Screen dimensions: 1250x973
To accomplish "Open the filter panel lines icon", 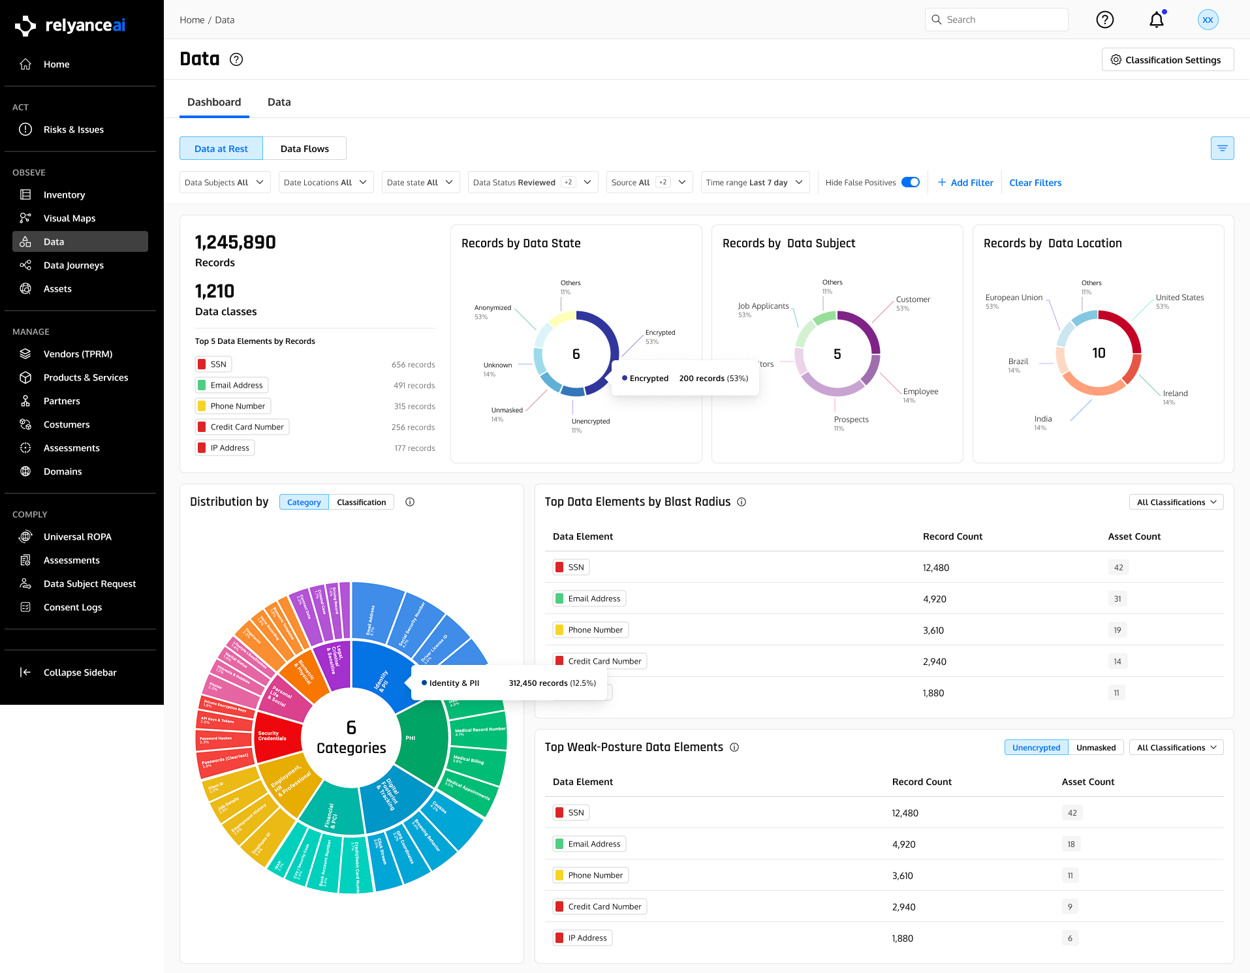I will tap(1222, 148).
